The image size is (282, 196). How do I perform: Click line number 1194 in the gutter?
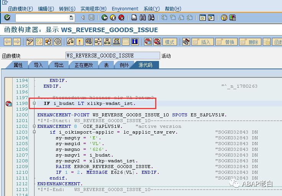(22, 80)
